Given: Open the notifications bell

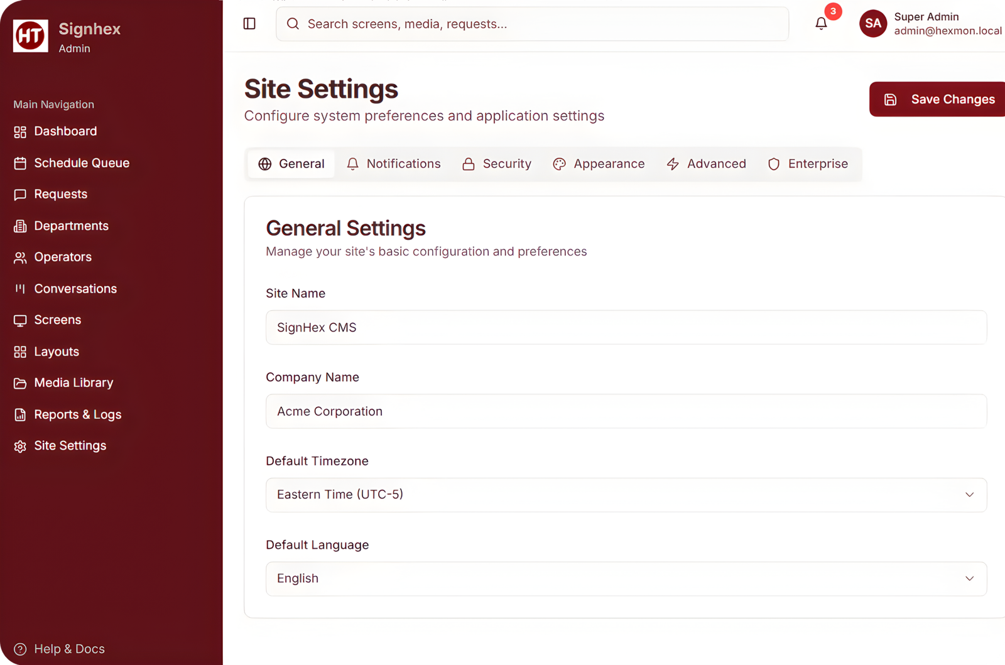Looking at the screenshot, I should [821, 24].
